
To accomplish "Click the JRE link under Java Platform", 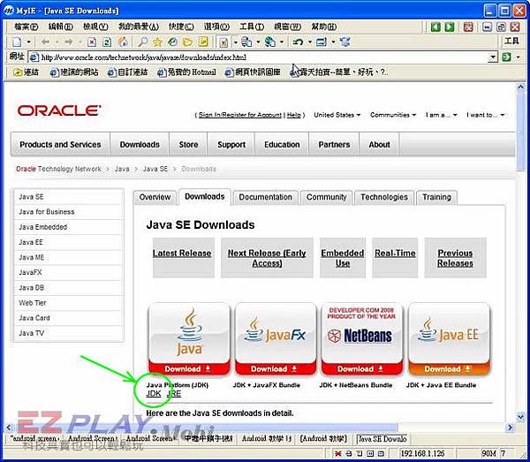I will (x=174, y=393).
